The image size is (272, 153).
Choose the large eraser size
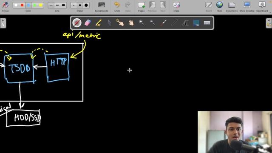[x=86, y=5]
